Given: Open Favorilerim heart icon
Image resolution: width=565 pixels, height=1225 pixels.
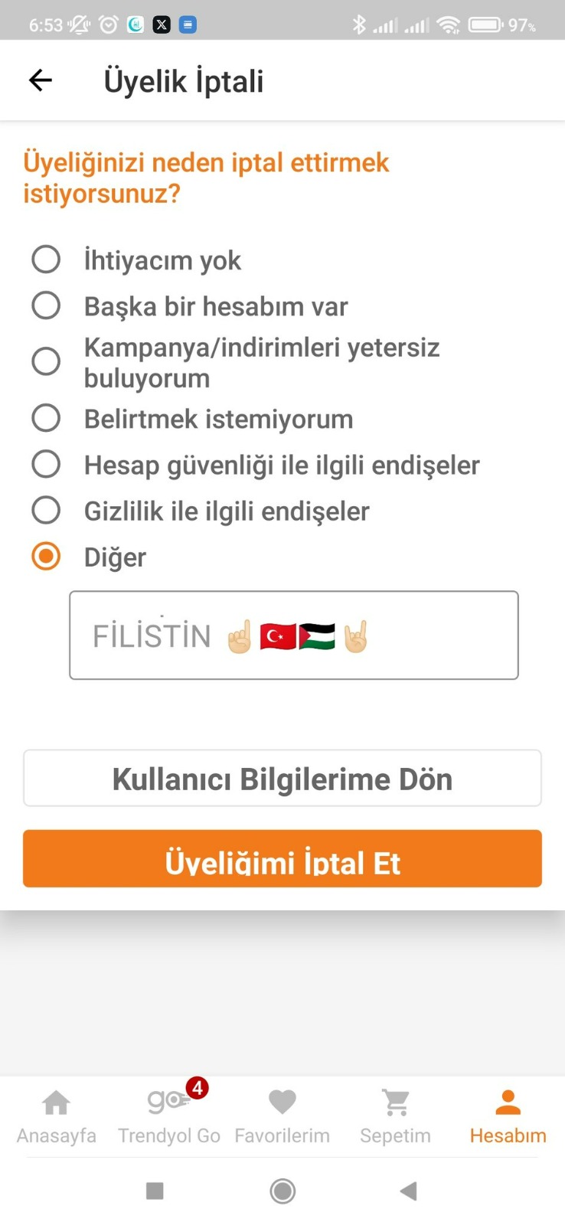Looking at the screenshot, I should tap(282, 1101).
